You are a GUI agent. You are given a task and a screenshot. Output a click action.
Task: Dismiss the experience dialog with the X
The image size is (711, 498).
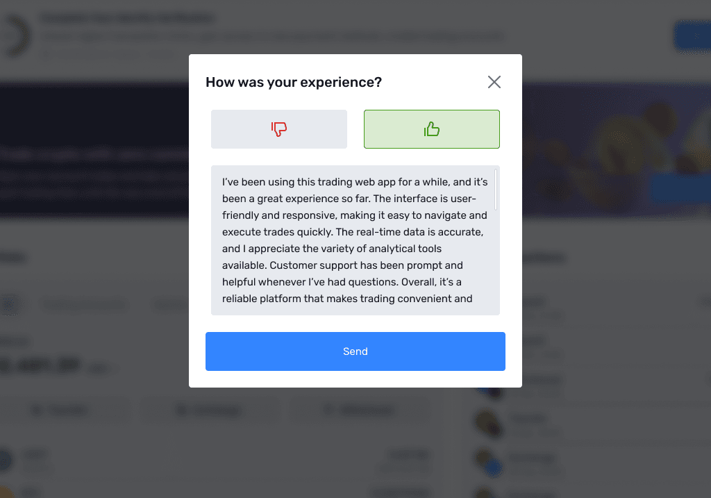pyautogui.click(x=494, y=82)
